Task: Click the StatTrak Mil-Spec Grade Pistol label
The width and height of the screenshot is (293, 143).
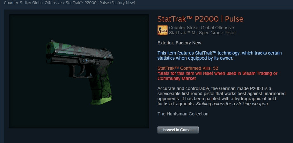Action: [202, 33]
